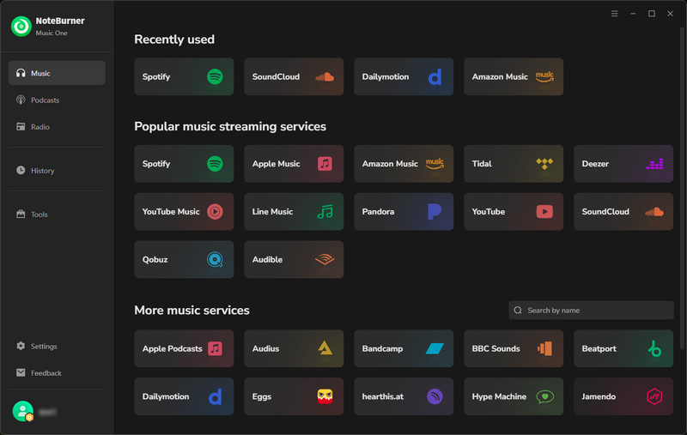Open the Tidal service card
This screenshot has height=435, width=687.
point(514,164)
